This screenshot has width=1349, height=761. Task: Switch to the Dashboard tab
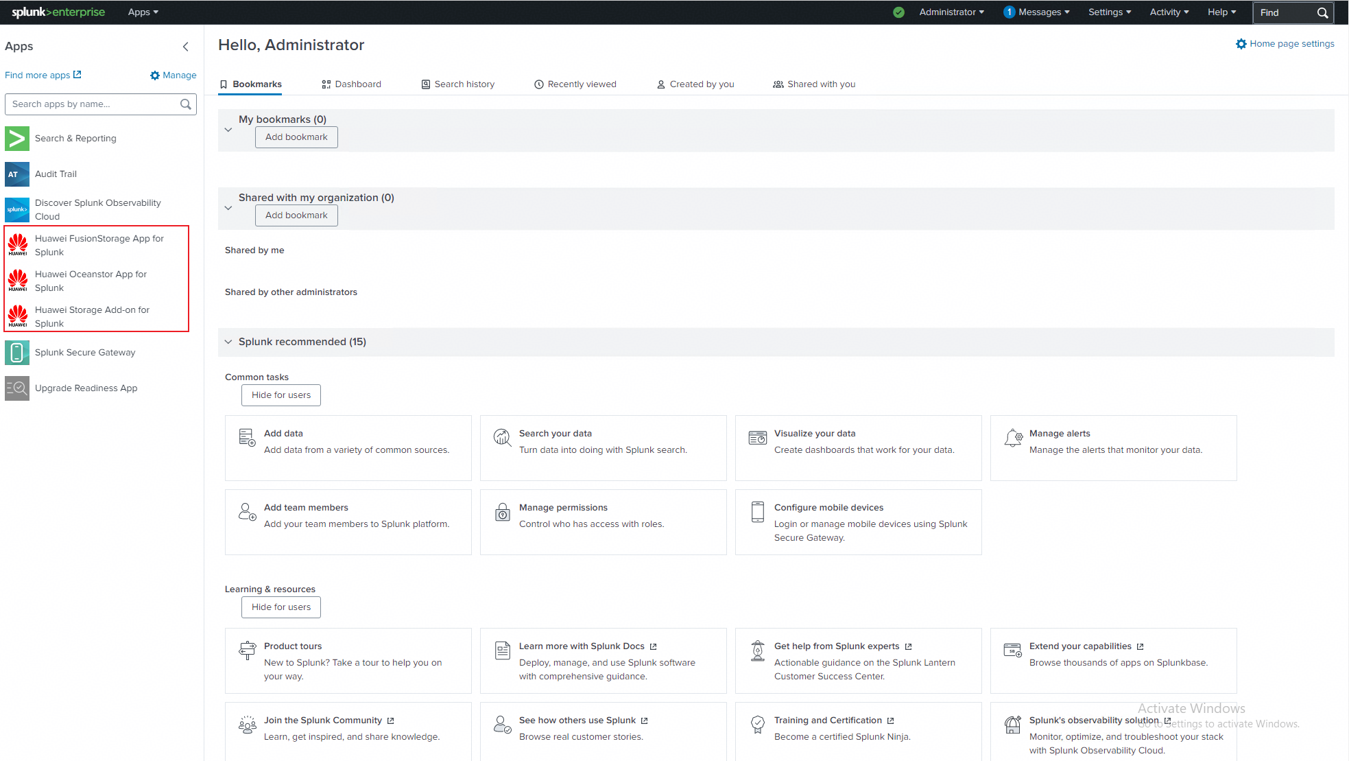point(351,84)
